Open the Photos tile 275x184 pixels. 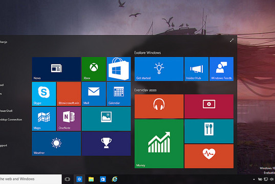click(x=107, y=119)
